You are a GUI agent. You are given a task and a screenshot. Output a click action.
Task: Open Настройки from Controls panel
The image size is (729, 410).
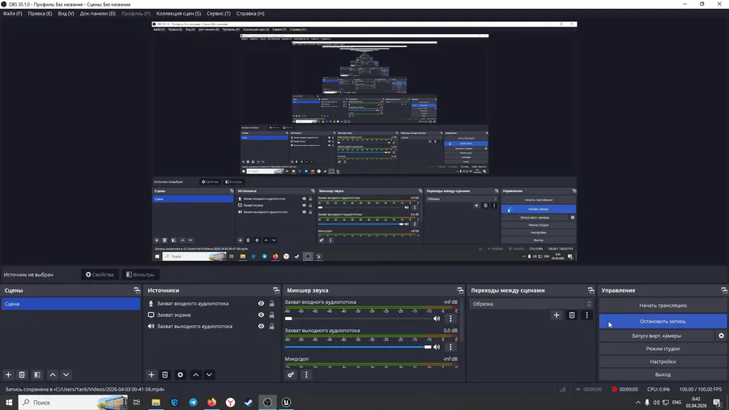pos(663,361)
